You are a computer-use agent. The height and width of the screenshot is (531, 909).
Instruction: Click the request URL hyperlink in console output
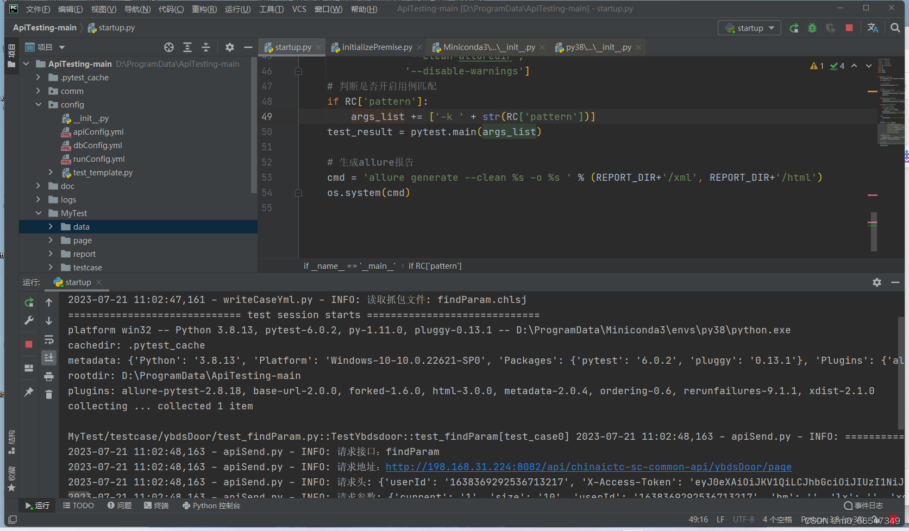tap(588, 466)
